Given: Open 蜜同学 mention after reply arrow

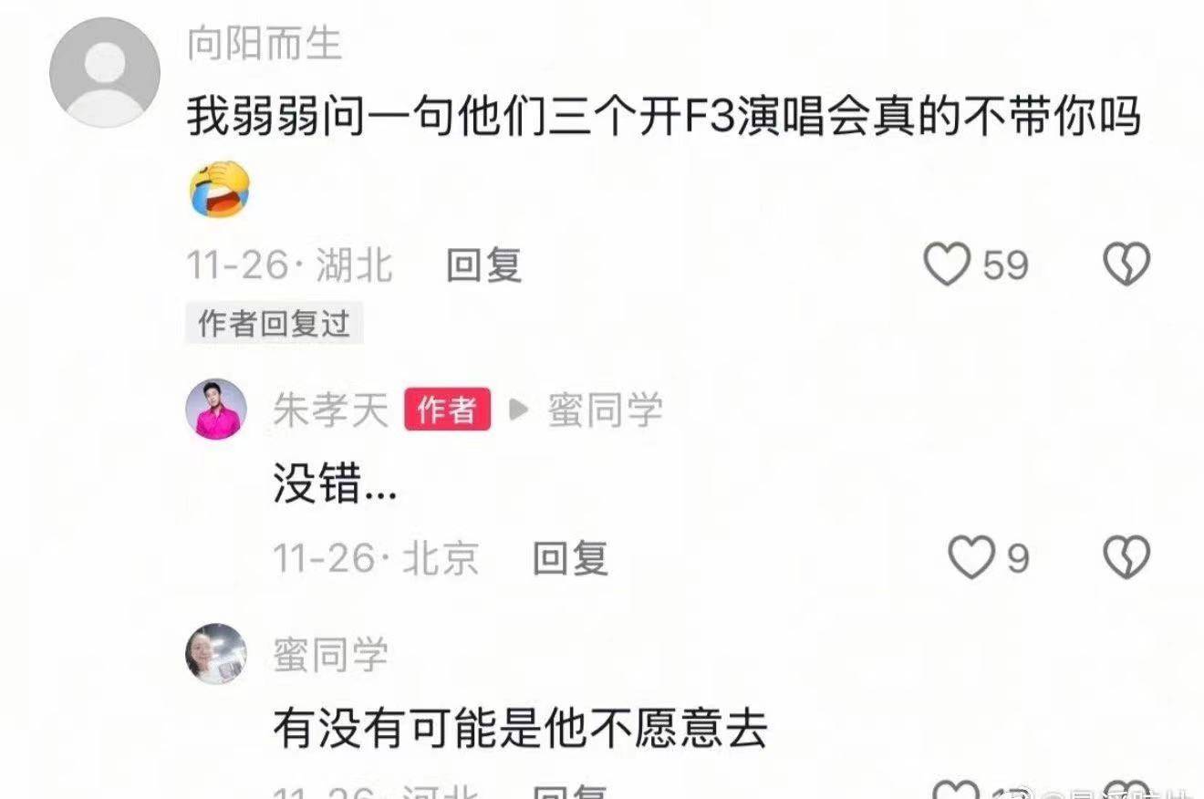Looking at the screenshot, I should (x=605, y=410).
